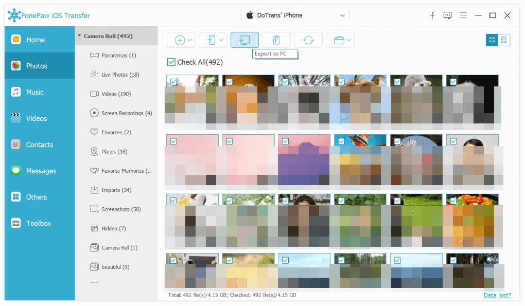Collapse the Camera Roll (492) tree header
The height and width of the screenshot is (306, 525).
(x=116, y=36)
